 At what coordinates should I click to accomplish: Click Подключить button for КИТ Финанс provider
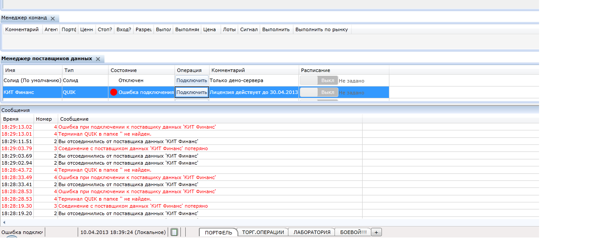click(192, 92)
